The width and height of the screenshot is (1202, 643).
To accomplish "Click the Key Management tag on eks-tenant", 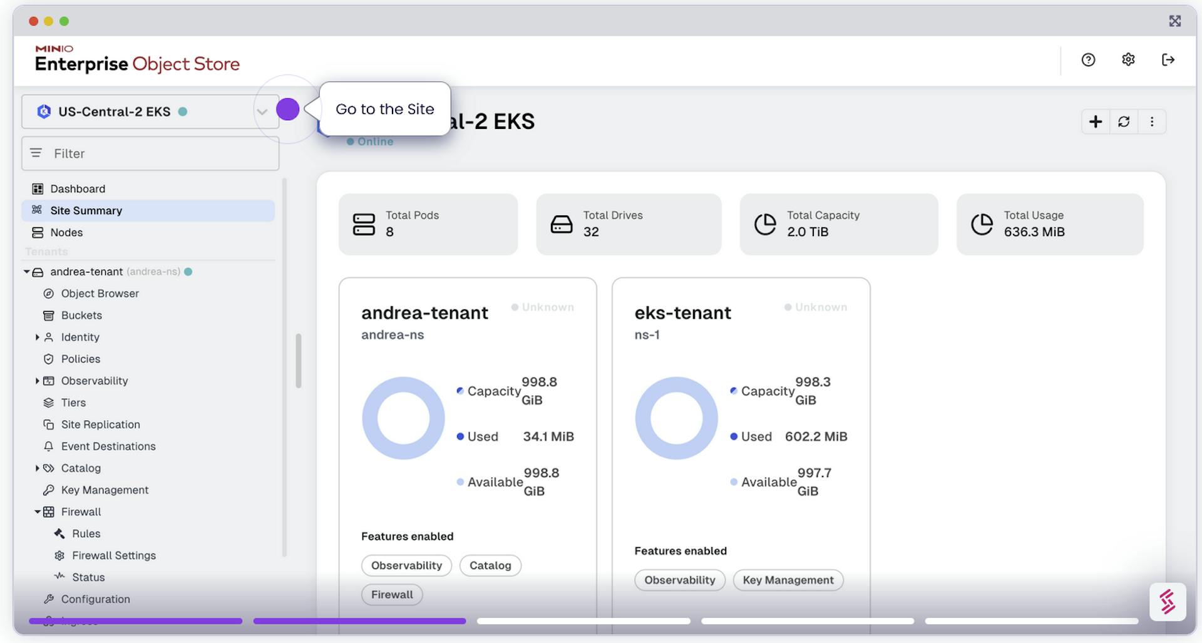I will pos(788,580).
